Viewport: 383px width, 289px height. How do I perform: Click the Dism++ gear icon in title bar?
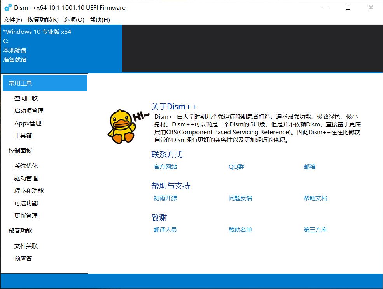(x=8, y=7)
